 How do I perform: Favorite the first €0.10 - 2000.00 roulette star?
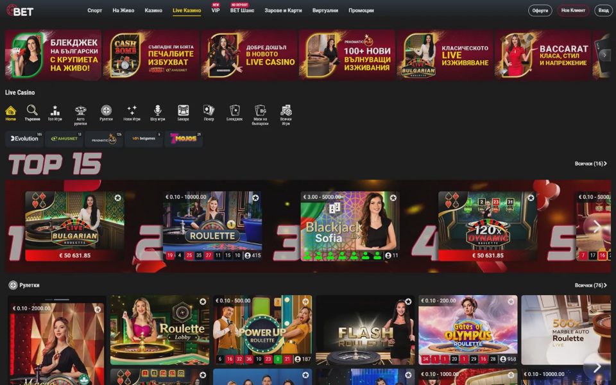tap(98, 309)
